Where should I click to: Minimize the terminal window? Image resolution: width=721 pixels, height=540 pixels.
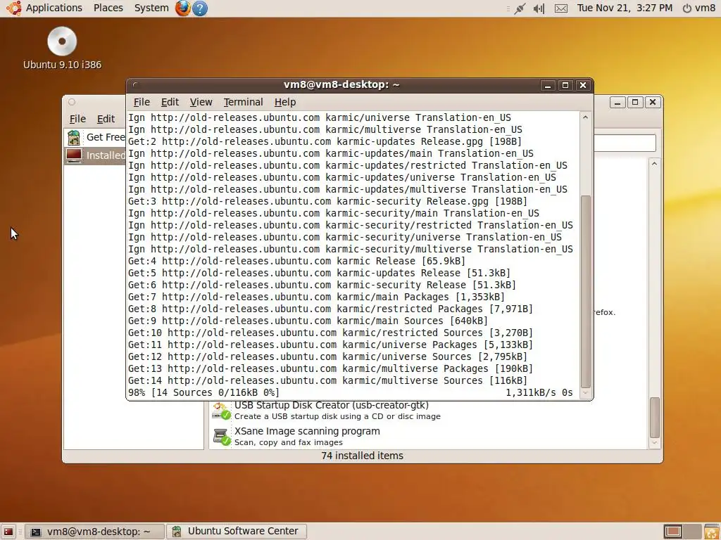click(x=548, y=85)
